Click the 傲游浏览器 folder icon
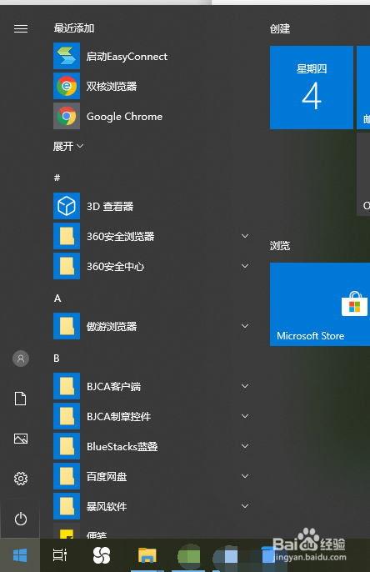The image size is (370, 572). (67, 326)
